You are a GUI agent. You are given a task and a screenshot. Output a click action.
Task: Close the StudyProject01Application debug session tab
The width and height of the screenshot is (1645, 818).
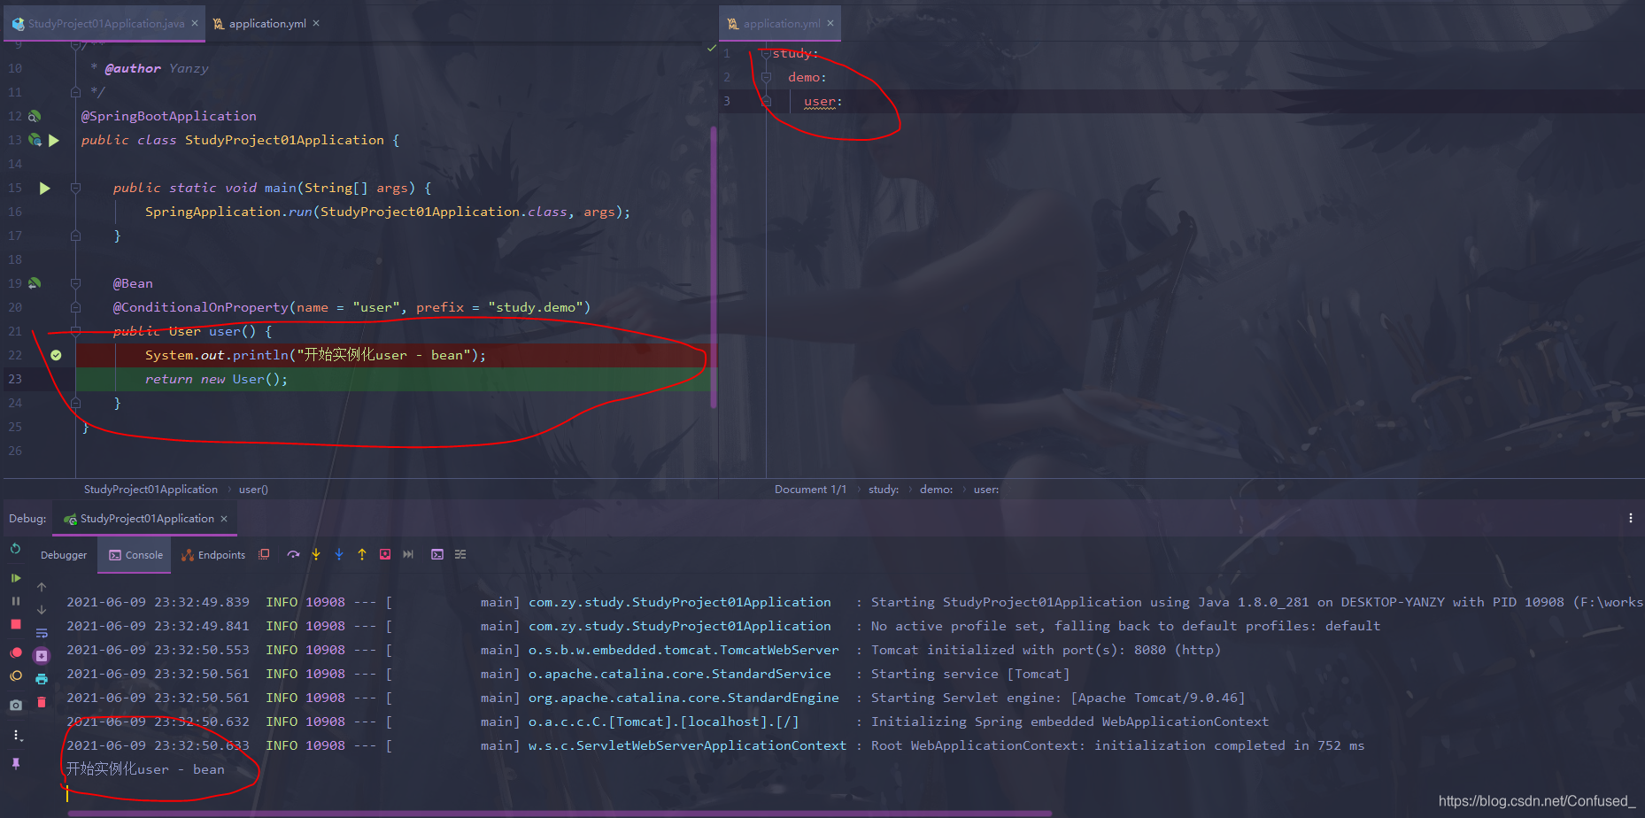pyautogui.click(x=224, y=519)
